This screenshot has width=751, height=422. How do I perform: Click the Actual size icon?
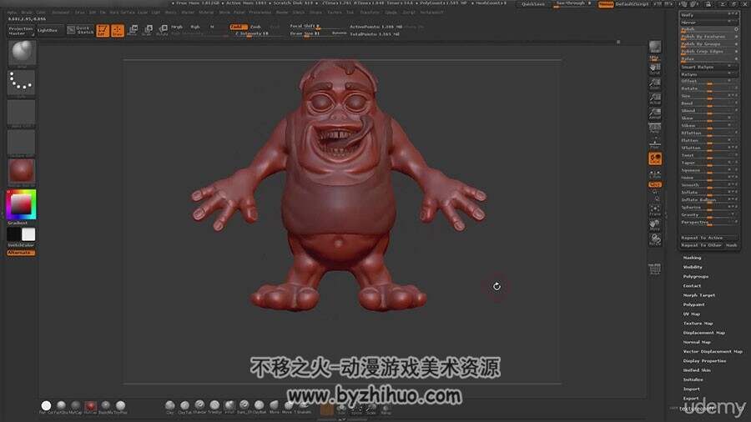point(655,99)
